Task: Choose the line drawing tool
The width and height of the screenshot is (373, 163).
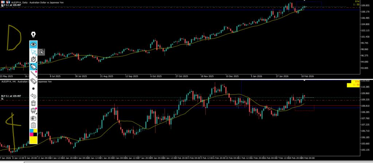Action: tap(33, 74)
